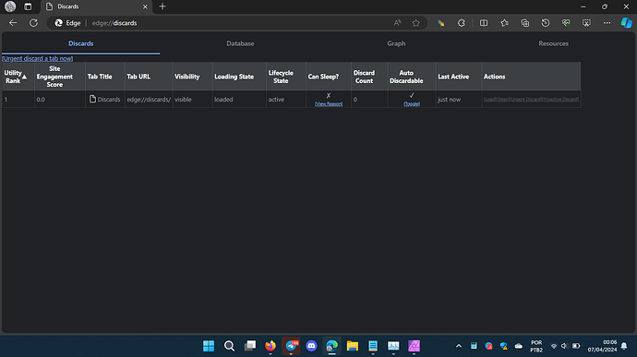The width and height of the screenshot is (637, 357).
Task: Open Browser essentials heart icon
Action: (x=566, y=23)
